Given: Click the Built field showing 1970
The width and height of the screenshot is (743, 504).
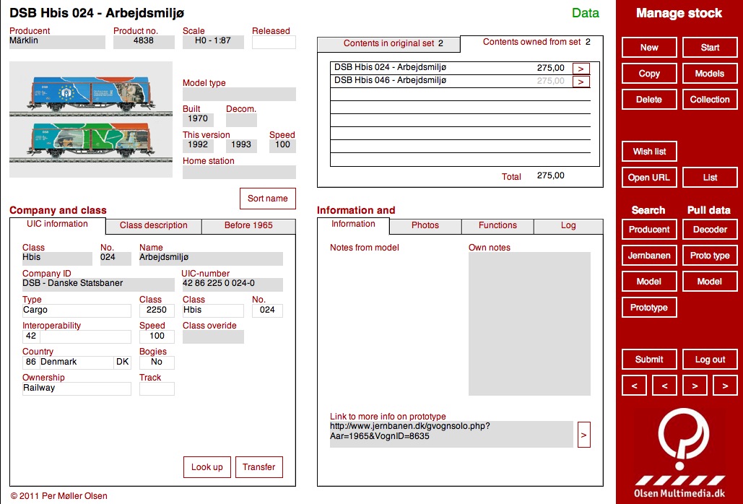Looking at the screenshot, I should pos(198,121).
